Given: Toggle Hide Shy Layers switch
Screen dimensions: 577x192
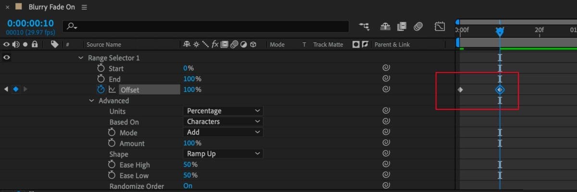Looking at the screenshot, I should (386, 26).
